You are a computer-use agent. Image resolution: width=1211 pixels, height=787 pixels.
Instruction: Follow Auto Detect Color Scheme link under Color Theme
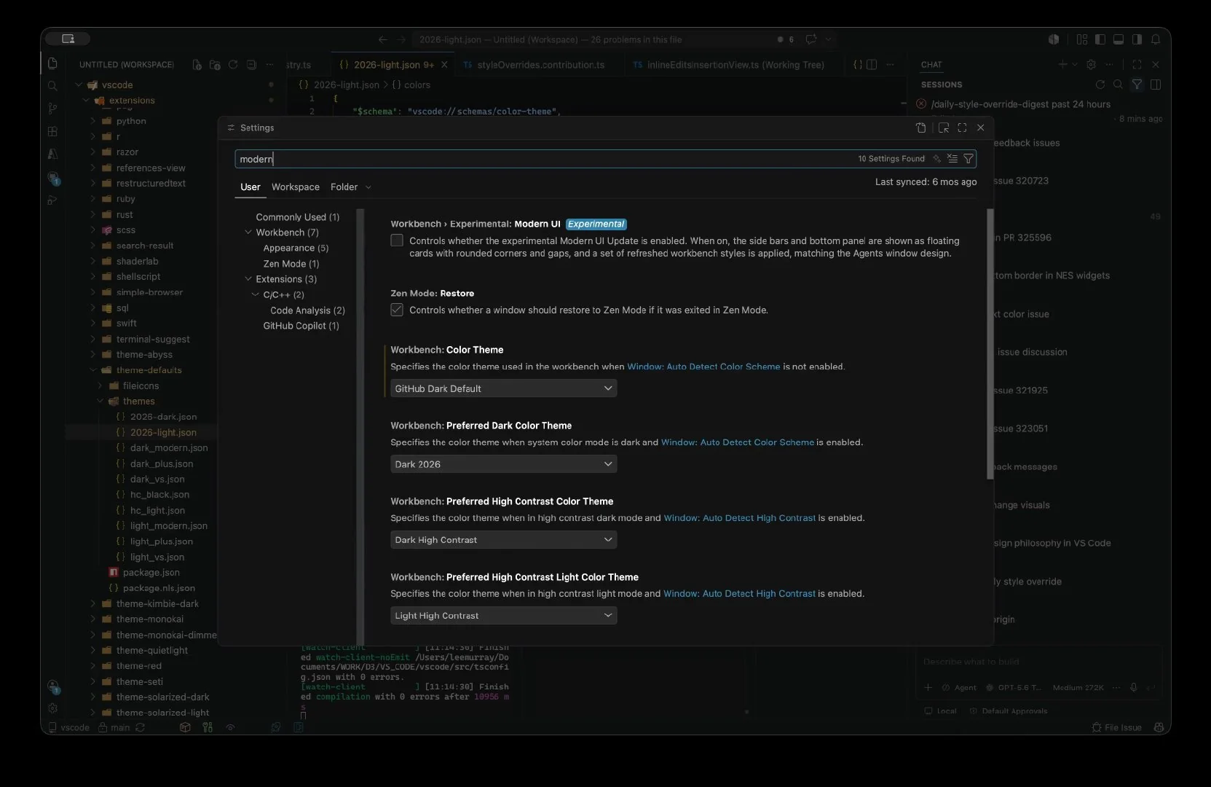(703, 367)
